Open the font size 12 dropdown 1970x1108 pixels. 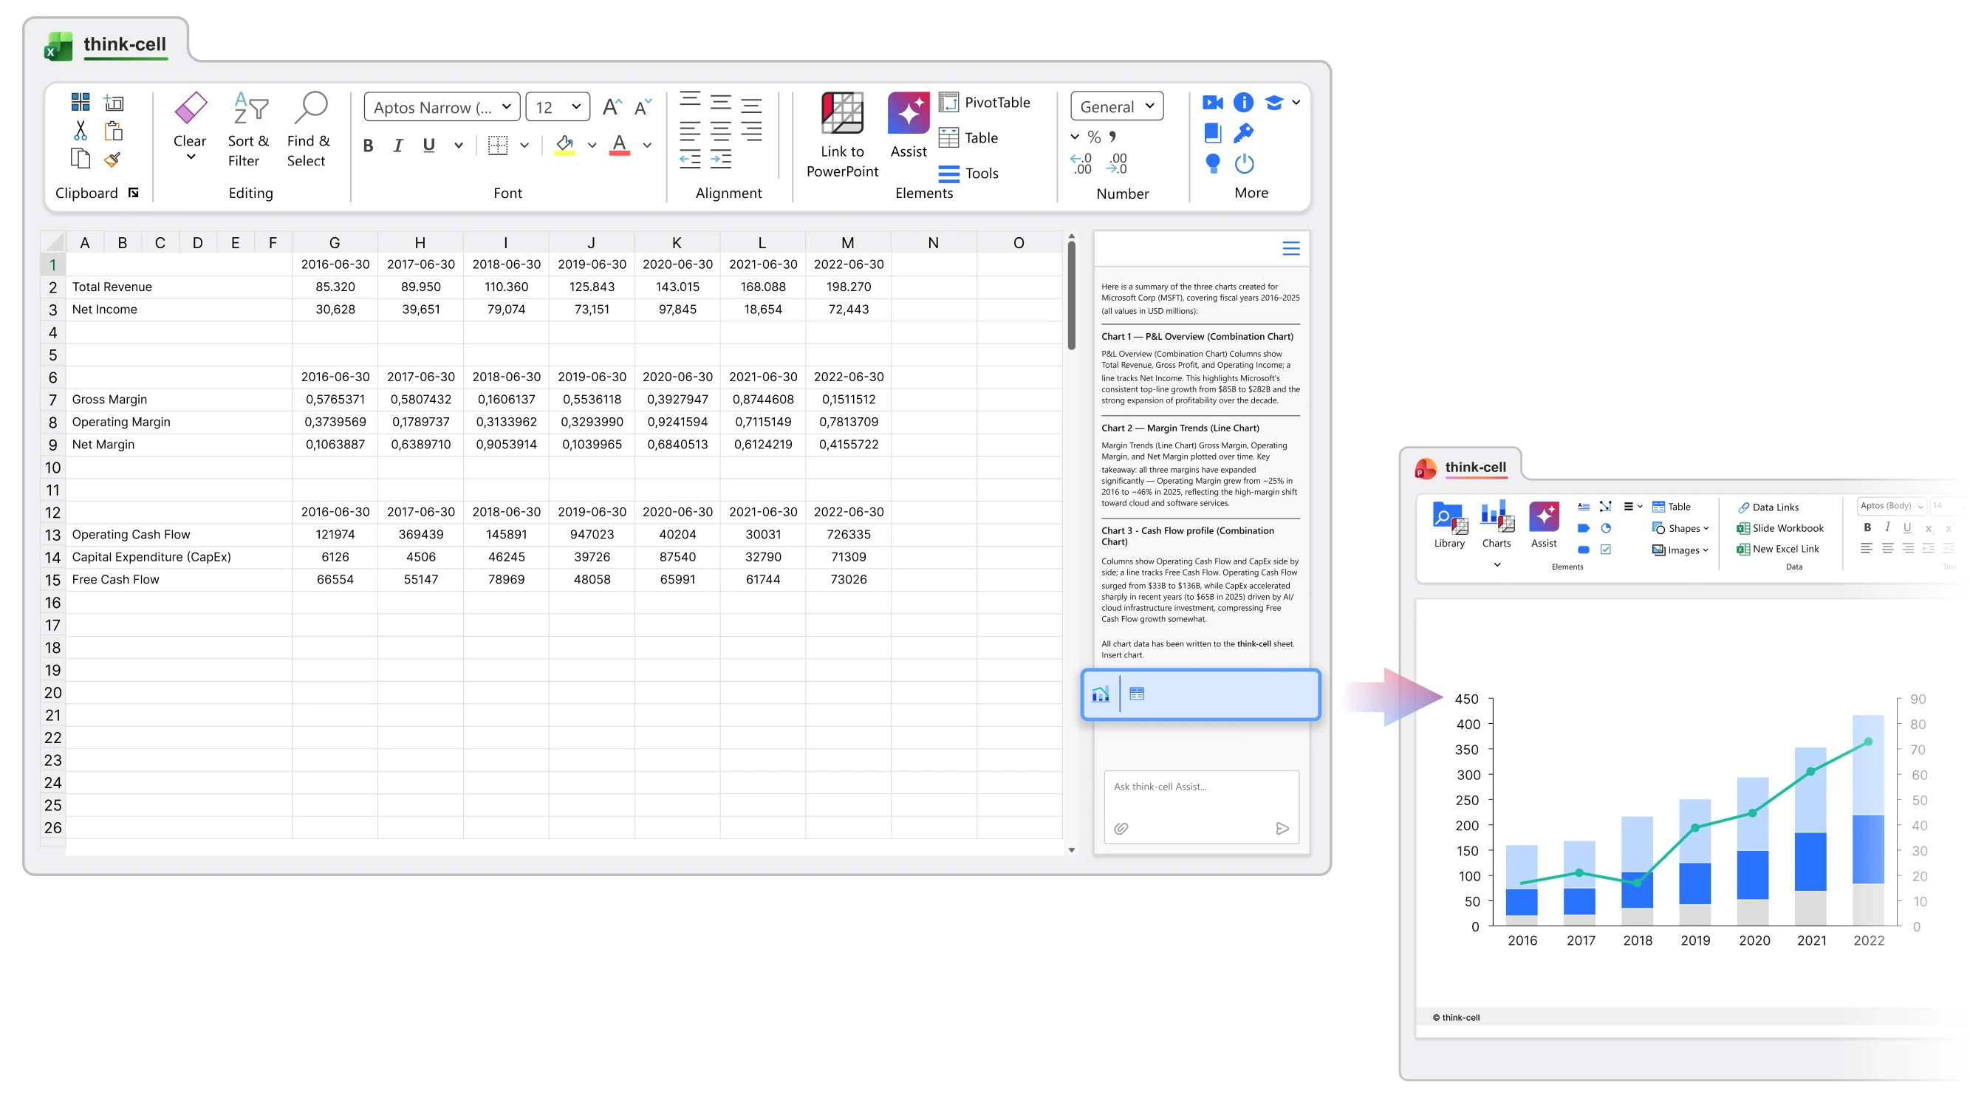(558, 106)
